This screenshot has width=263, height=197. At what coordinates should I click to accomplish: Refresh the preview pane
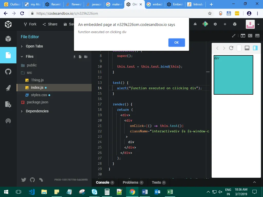click(x=231, y=48)
